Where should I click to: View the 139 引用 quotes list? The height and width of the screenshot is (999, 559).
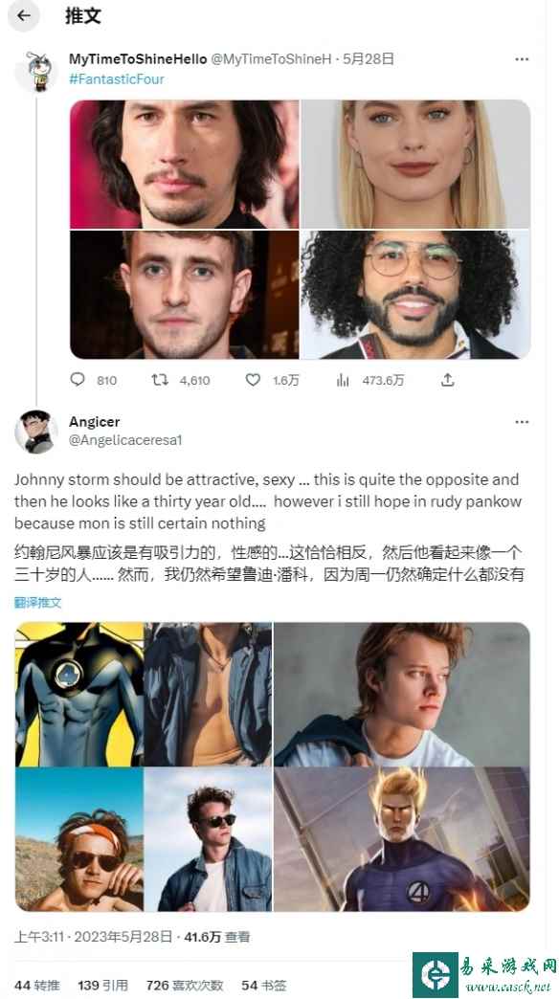click(x=102, y=985)
